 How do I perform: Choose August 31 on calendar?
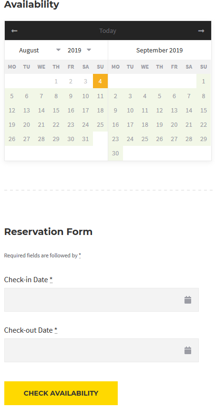[85, 139]
